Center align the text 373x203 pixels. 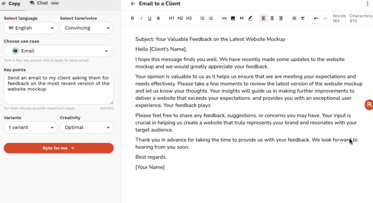point(272,18)
